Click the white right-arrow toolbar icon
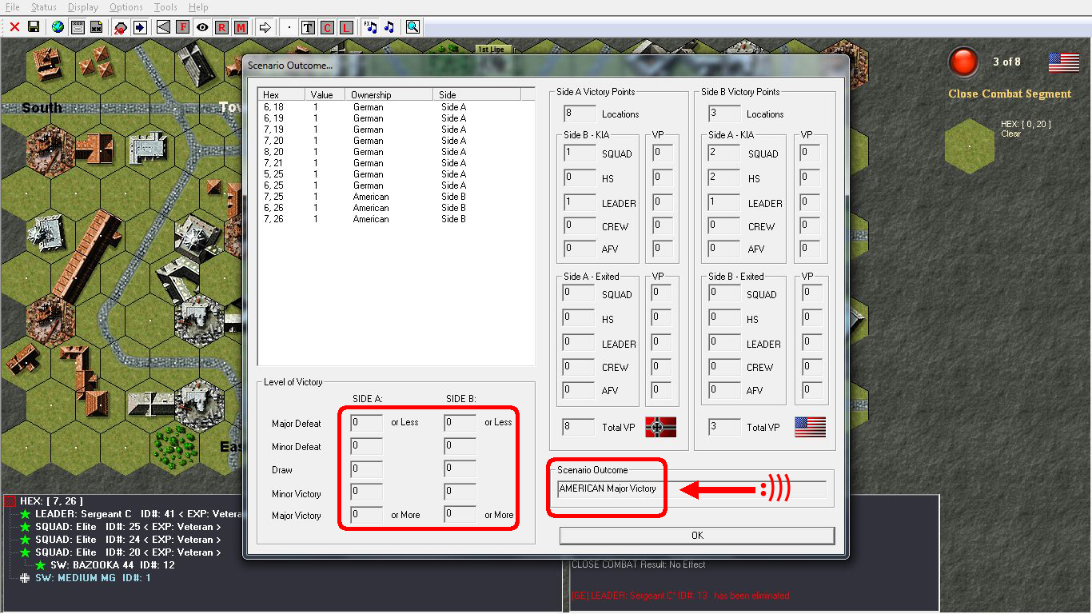The height and width of the screenshot is (614, 1092). 265,27
